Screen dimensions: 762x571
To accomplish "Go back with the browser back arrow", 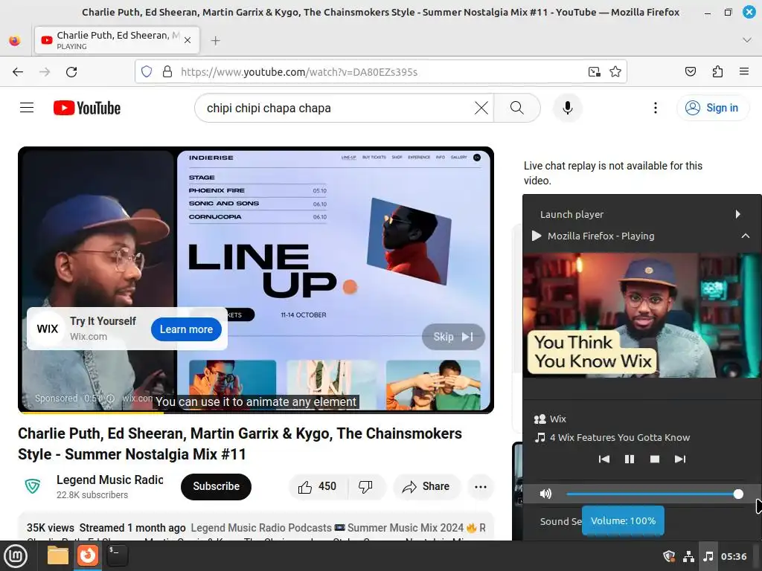I will [x=18, y=72].
